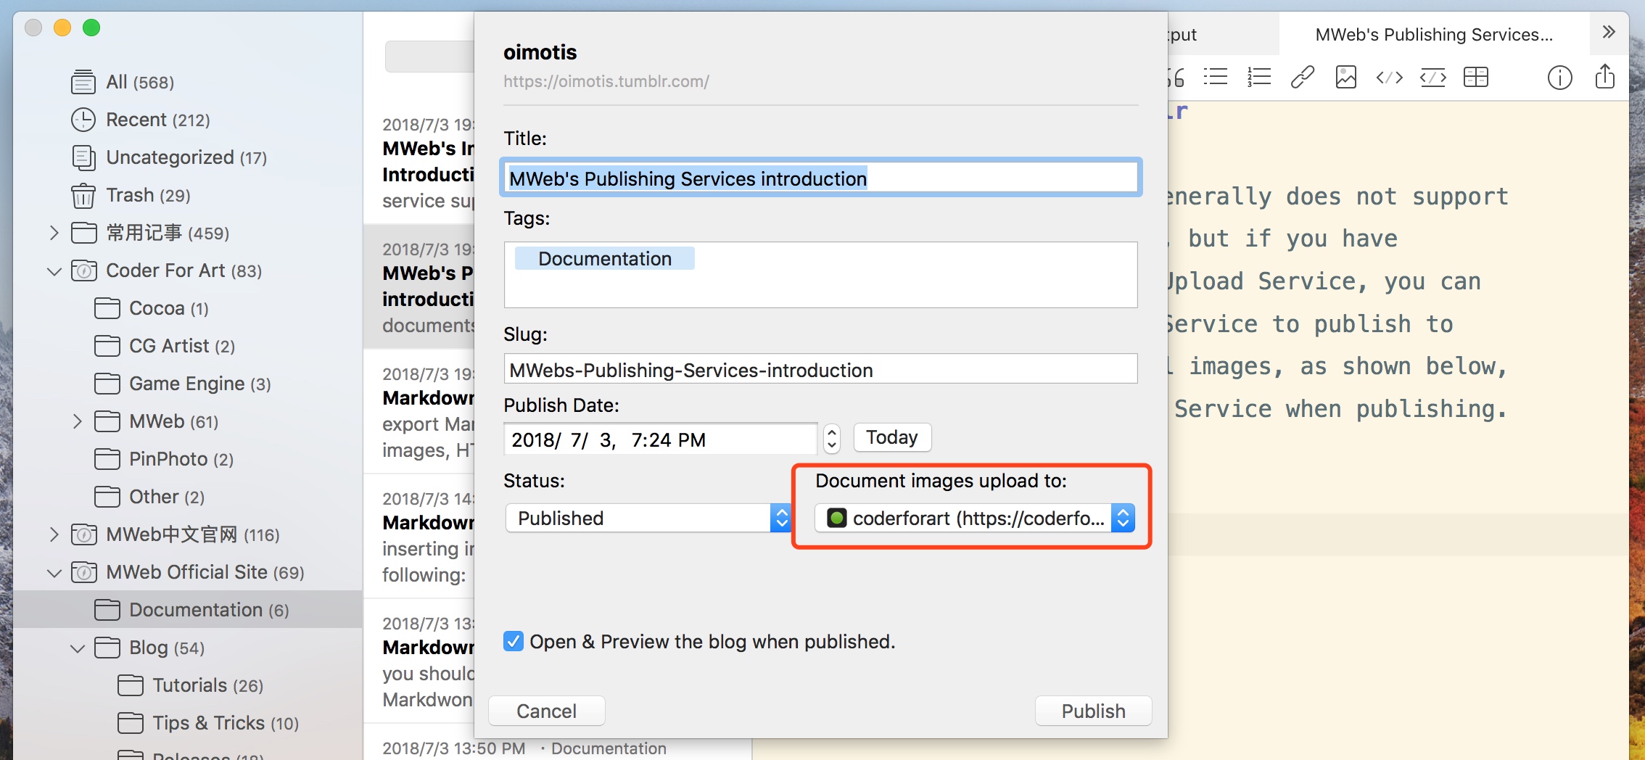The width and height of the screenshot is (1645, 760).
Task: Click the green fullscreen window button
Action: (91, 28)
